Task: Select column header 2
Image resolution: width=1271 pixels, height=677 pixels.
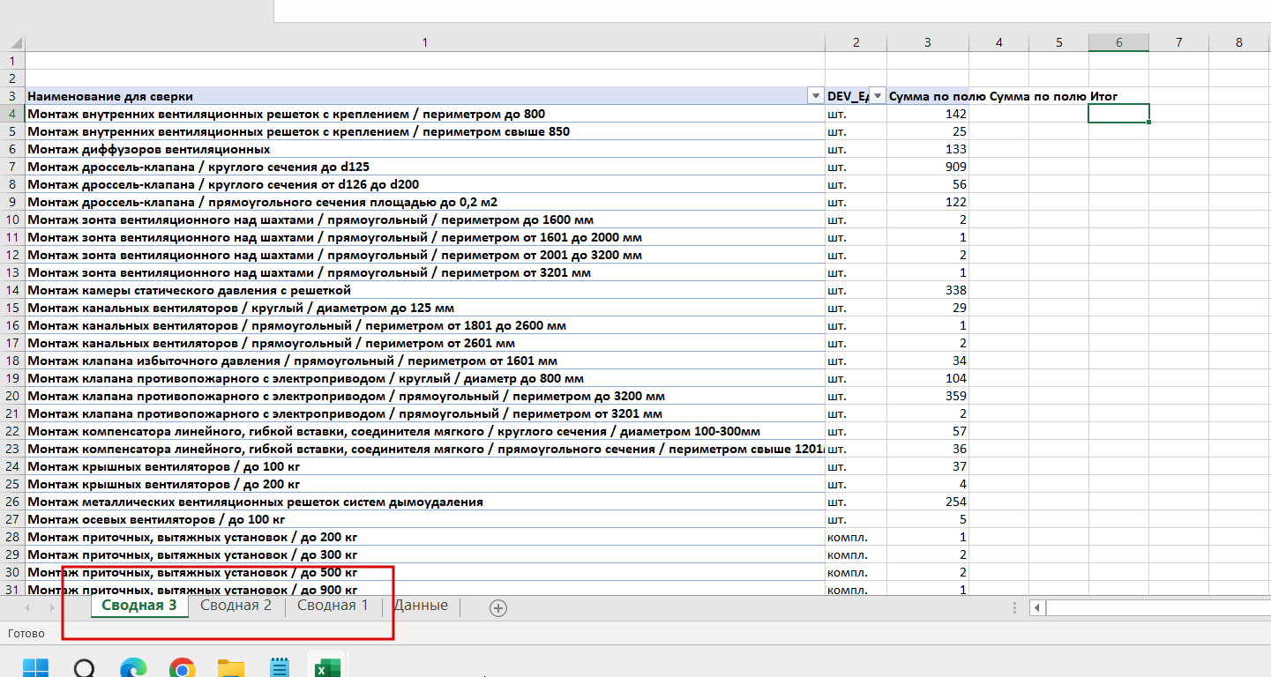Action: tap(856, 42)
